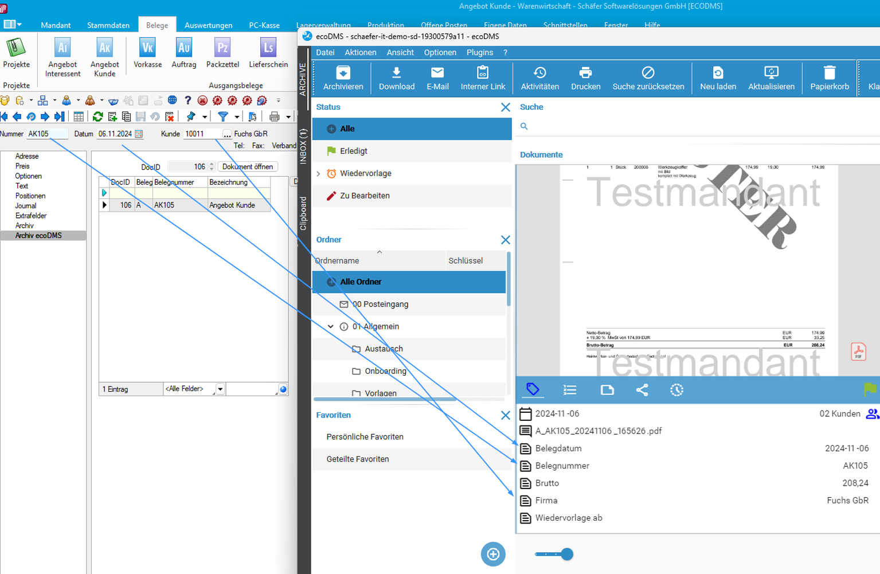The width and height of the screenshot is (880, 574).
Task: Open the customer lookup ellipsis button
Action: tap(227, 134)
